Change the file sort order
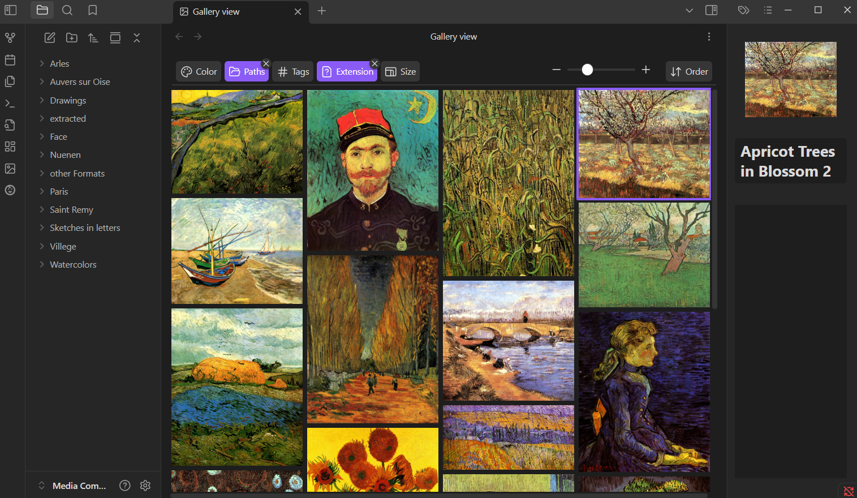Image resolution: width=857 pixels, height=498 pixels. click(93, 38)
